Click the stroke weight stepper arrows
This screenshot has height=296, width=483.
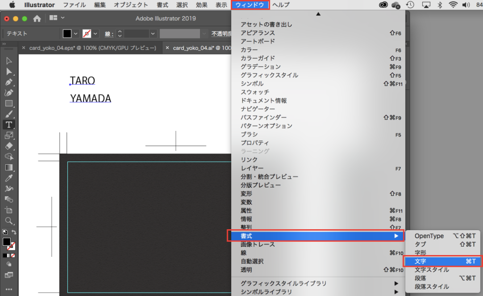119,33
